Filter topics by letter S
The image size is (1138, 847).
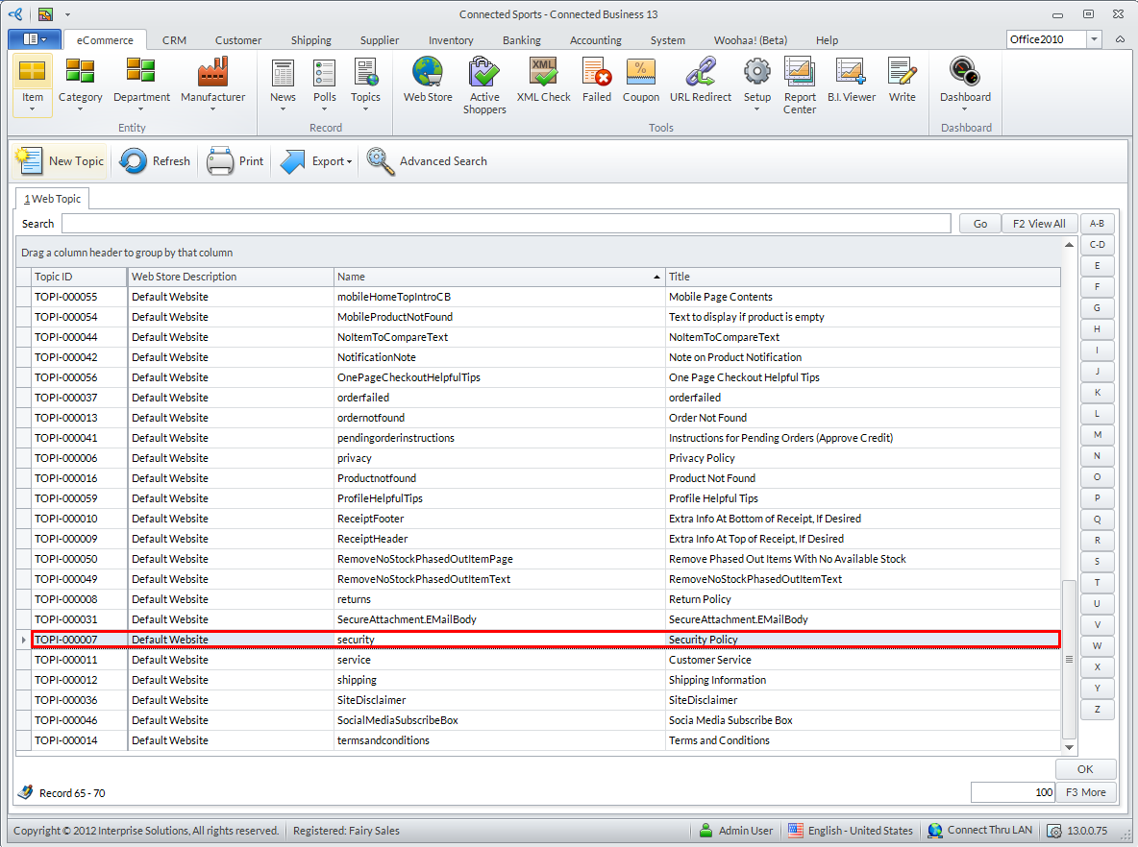coord(1097,561)
